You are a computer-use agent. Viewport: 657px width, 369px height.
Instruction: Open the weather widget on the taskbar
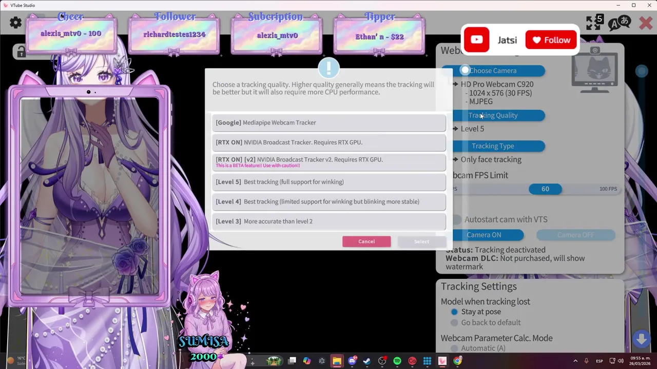[15, 361]
